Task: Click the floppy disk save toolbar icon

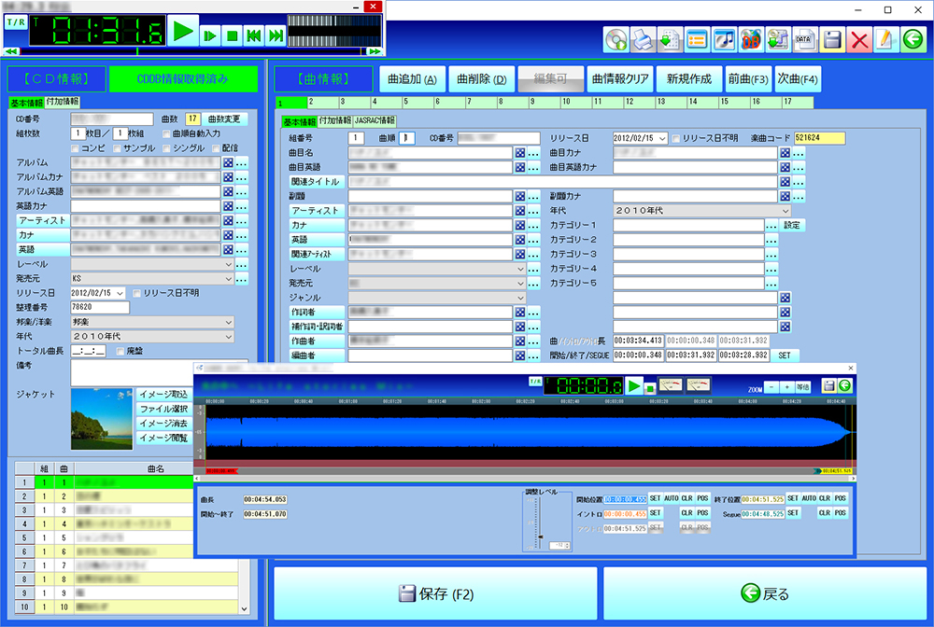Action: [x=832, y=39]
